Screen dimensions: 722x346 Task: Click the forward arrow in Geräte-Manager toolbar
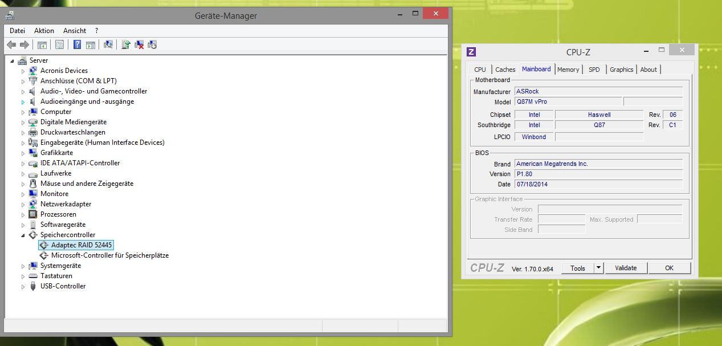(24, 44)
